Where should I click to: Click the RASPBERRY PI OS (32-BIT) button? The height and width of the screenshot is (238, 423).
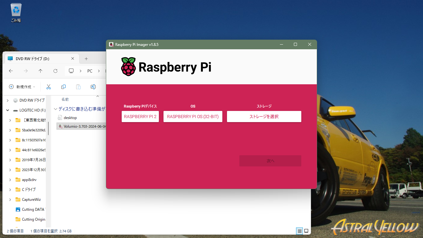(x=193, y=117)
